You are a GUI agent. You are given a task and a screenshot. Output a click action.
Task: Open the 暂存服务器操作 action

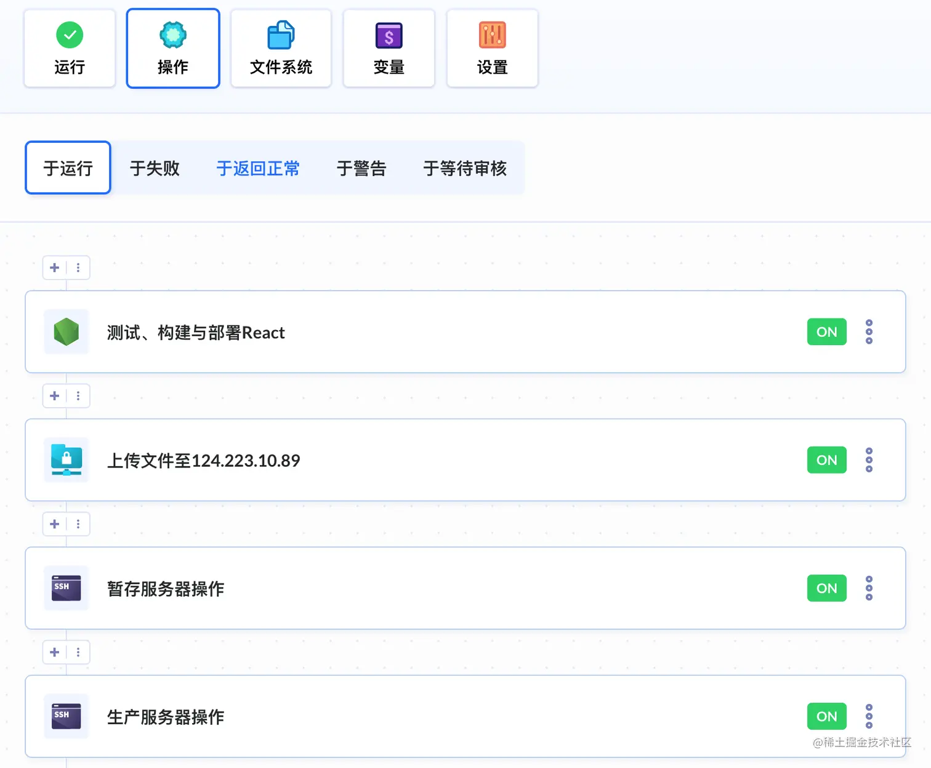465,588
